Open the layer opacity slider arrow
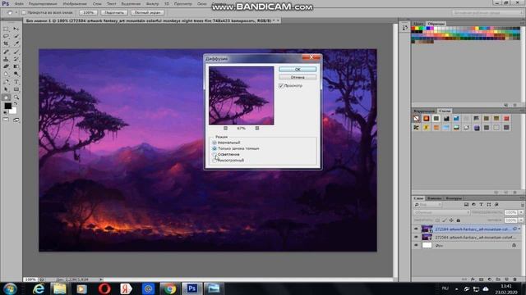Screen dimensions: 526x295 point(521,212)
